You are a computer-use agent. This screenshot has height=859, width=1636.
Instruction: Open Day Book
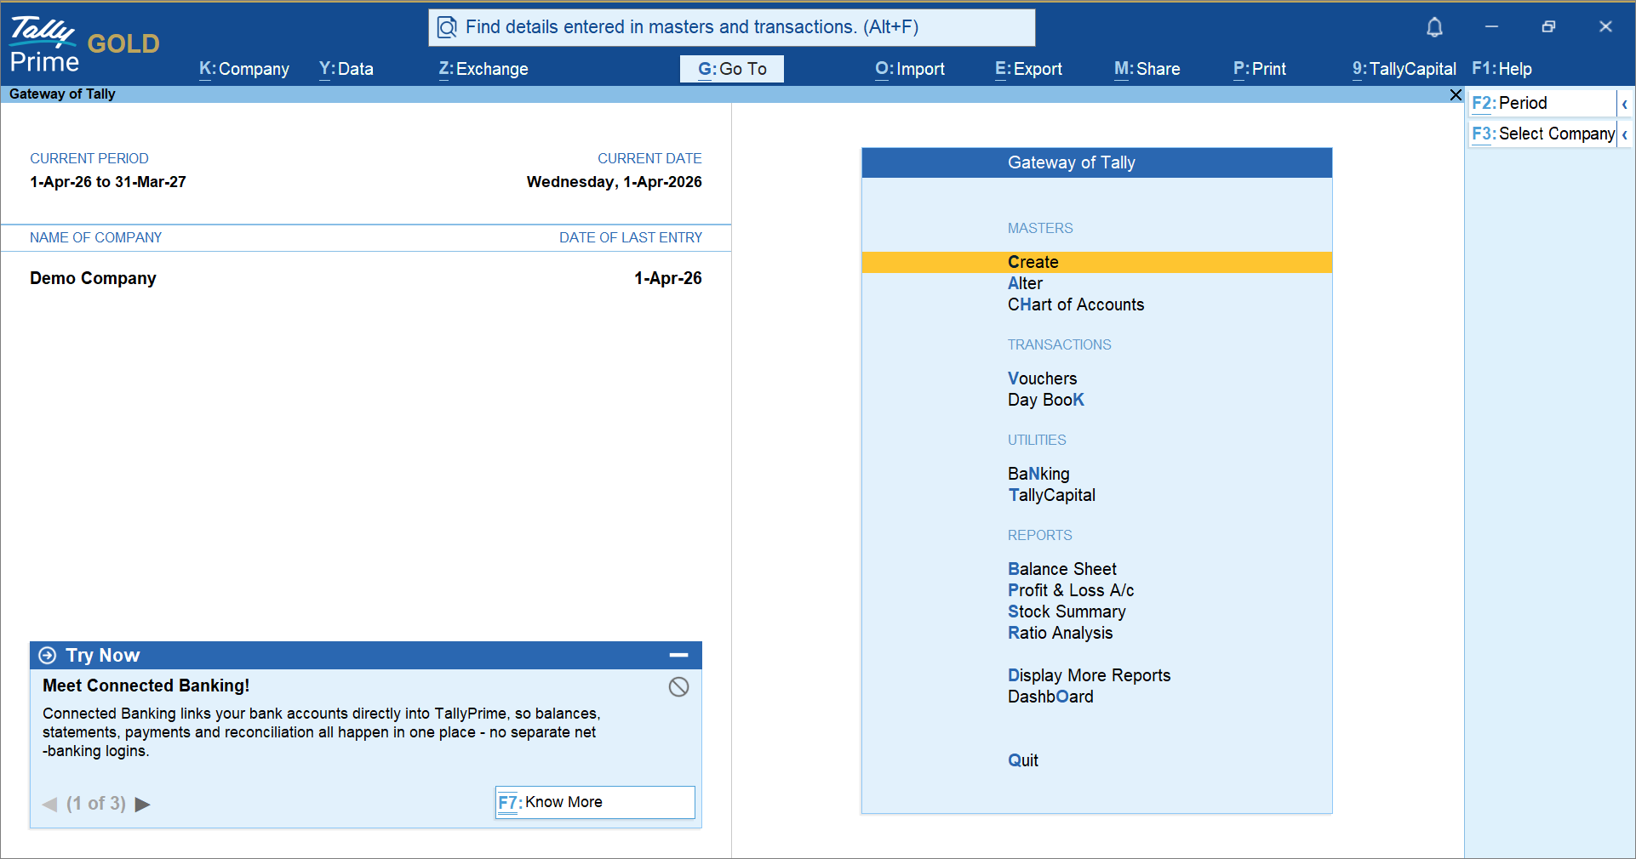(x=1046, y=400)
